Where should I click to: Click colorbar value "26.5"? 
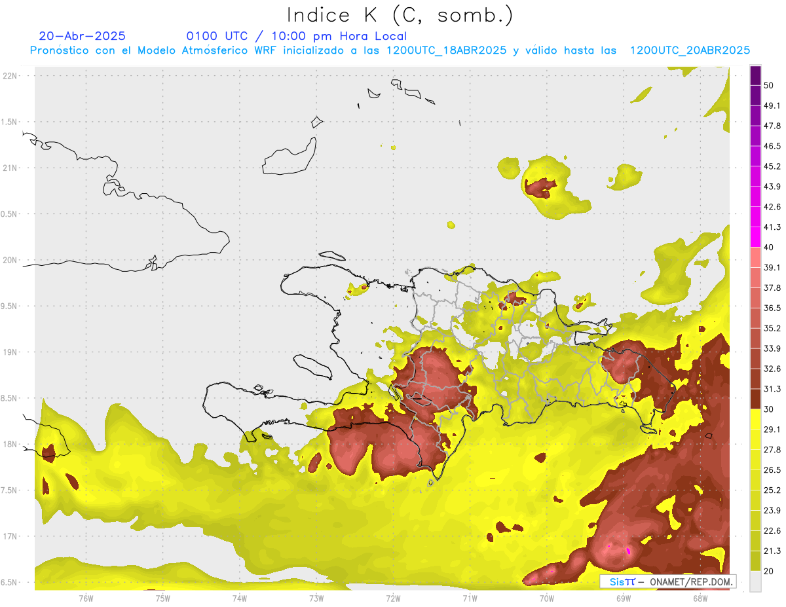[x=772, y=469]
